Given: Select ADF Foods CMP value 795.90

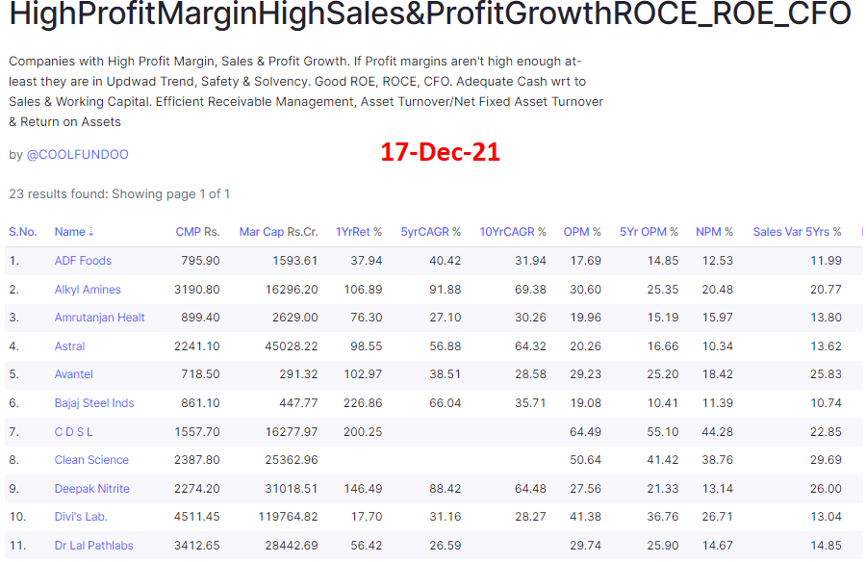Looking at the screenshot, I should tap(200, 260).
